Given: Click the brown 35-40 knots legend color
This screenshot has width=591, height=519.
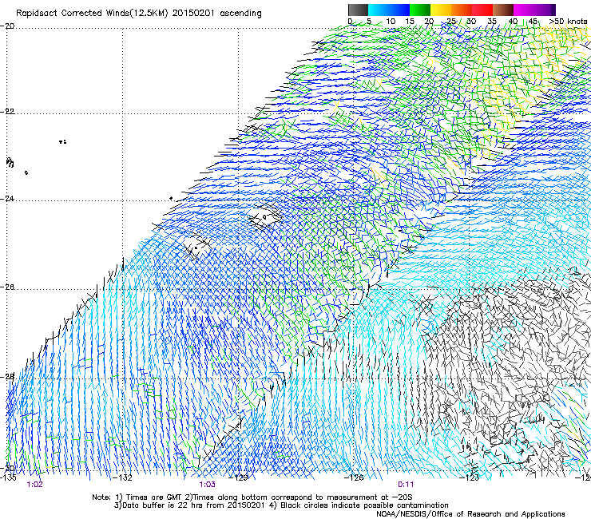Looking at the screenshot, I should click(x=503, y=10).
